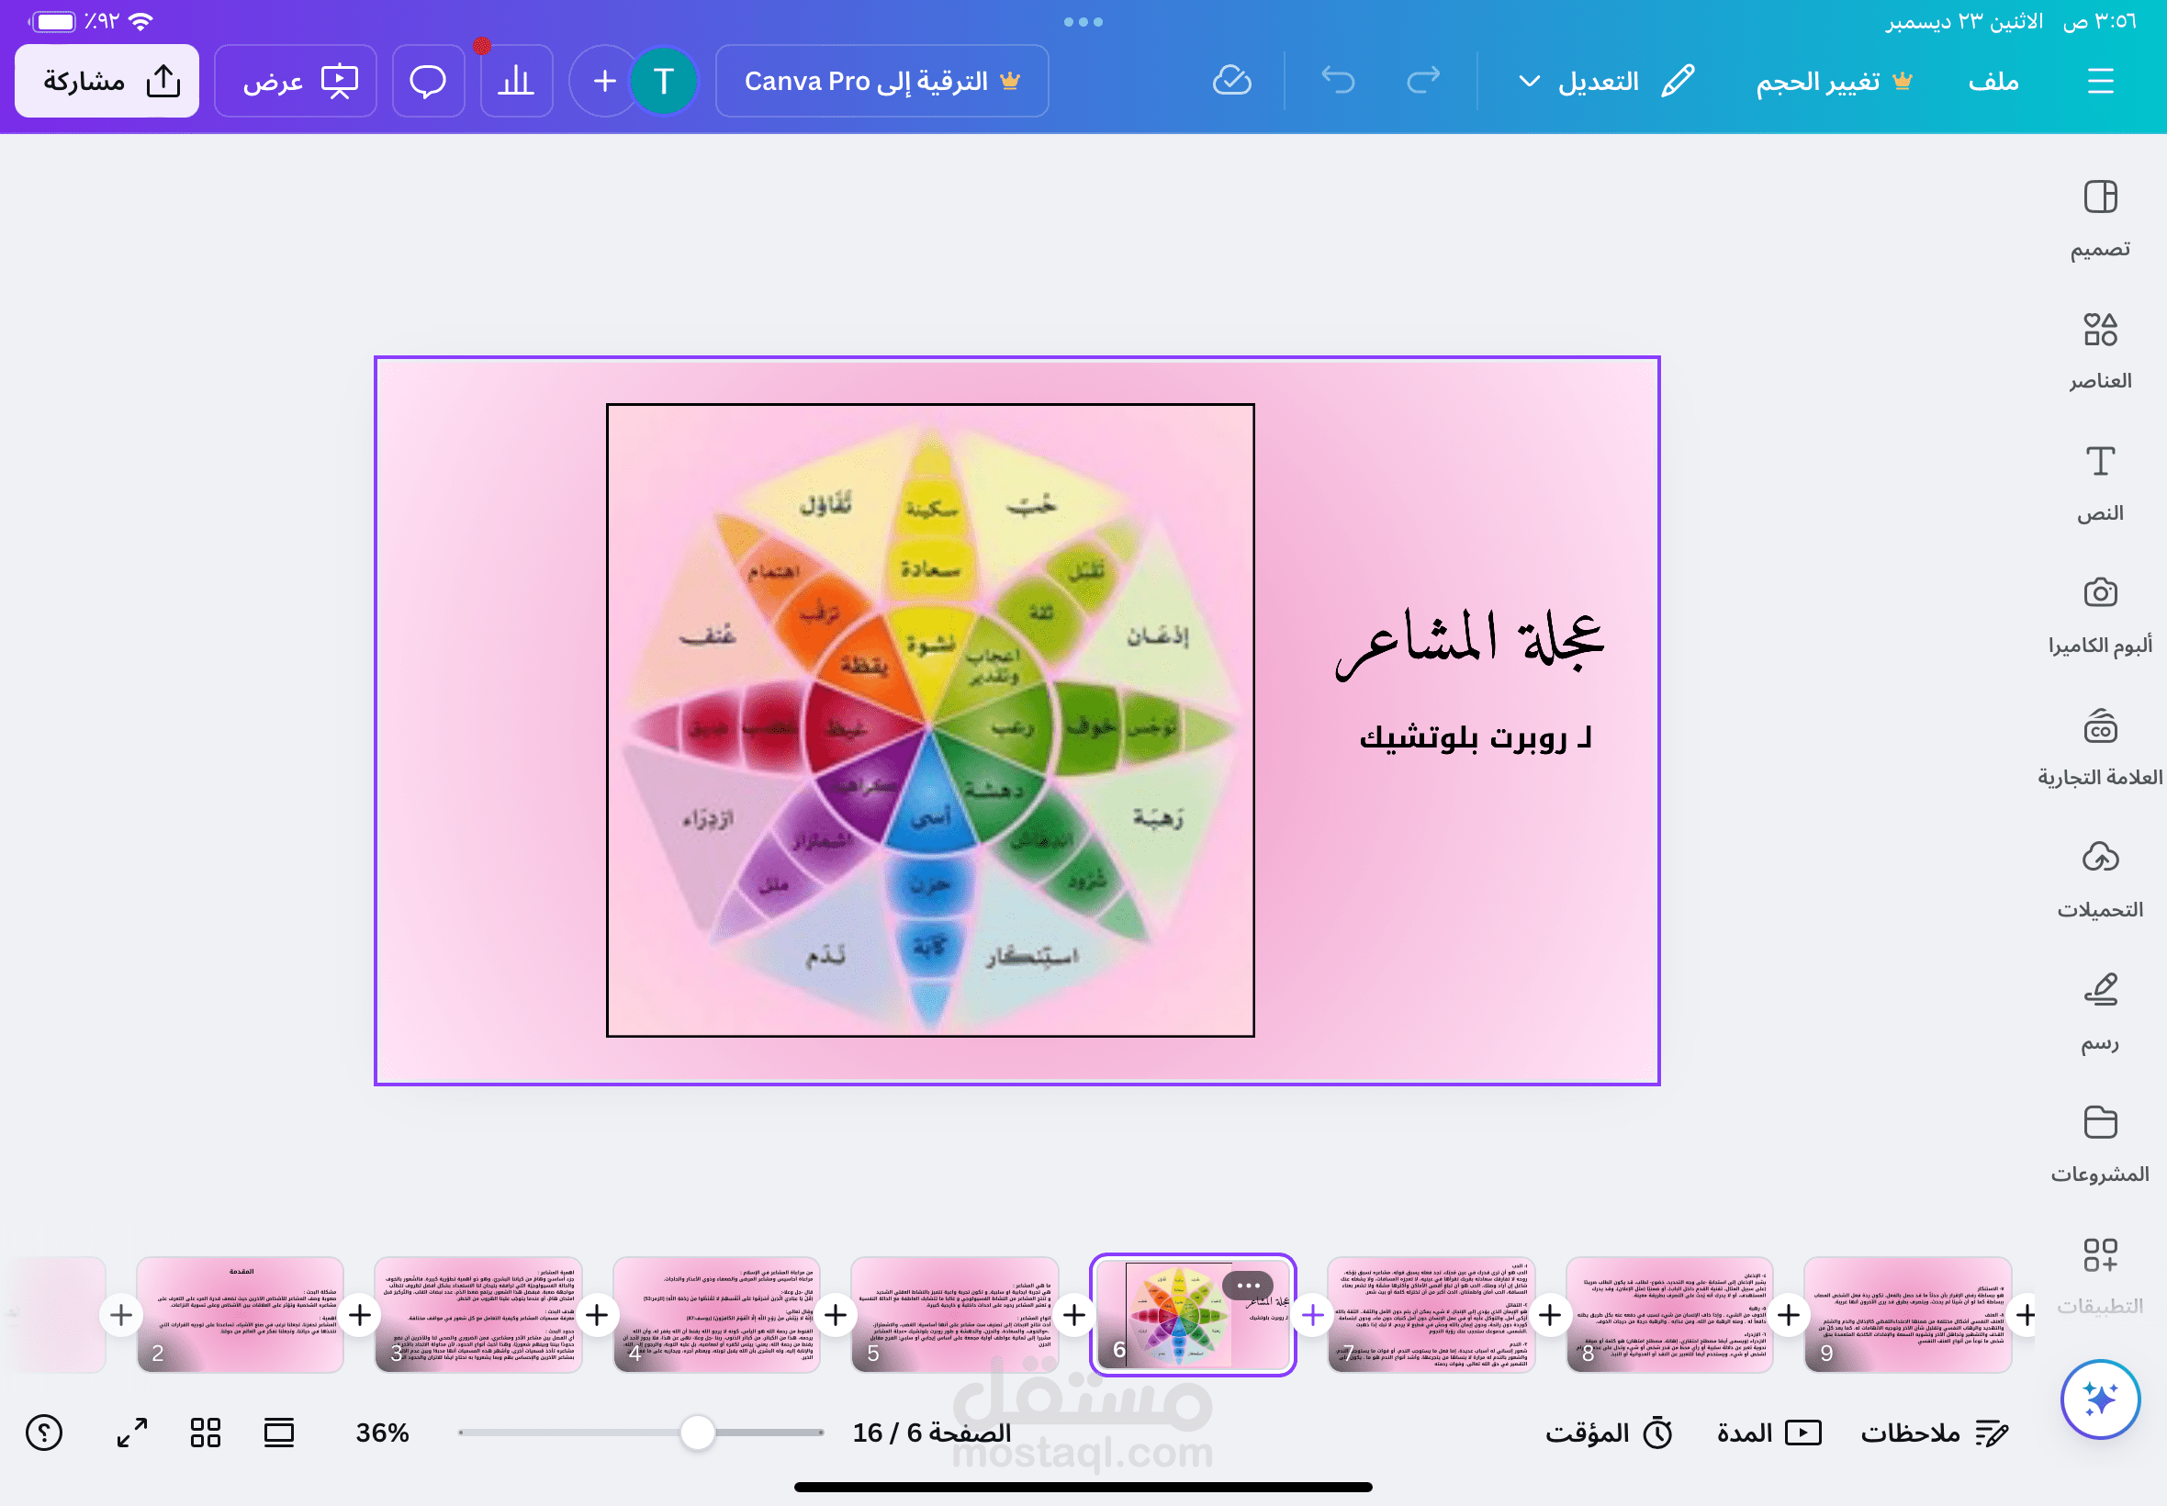Open the Apps (التطبيقات) panel
Screen dimensions: 2167x1506
coord(2100,1276)
